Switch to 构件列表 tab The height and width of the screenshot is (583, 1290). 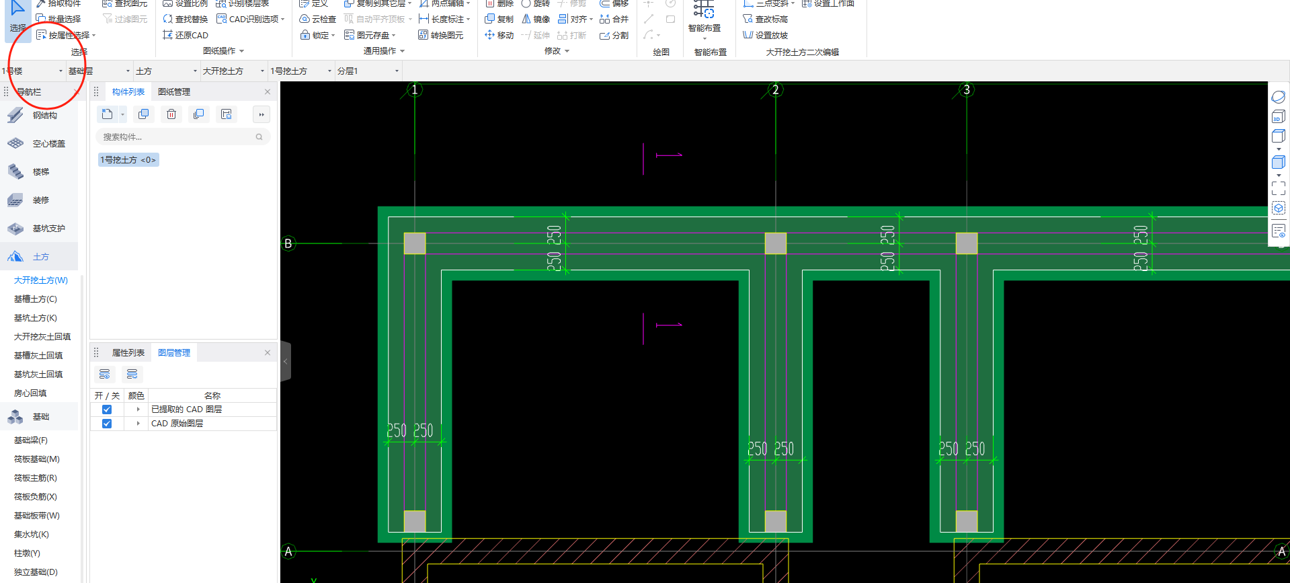[x=128, y=91]
